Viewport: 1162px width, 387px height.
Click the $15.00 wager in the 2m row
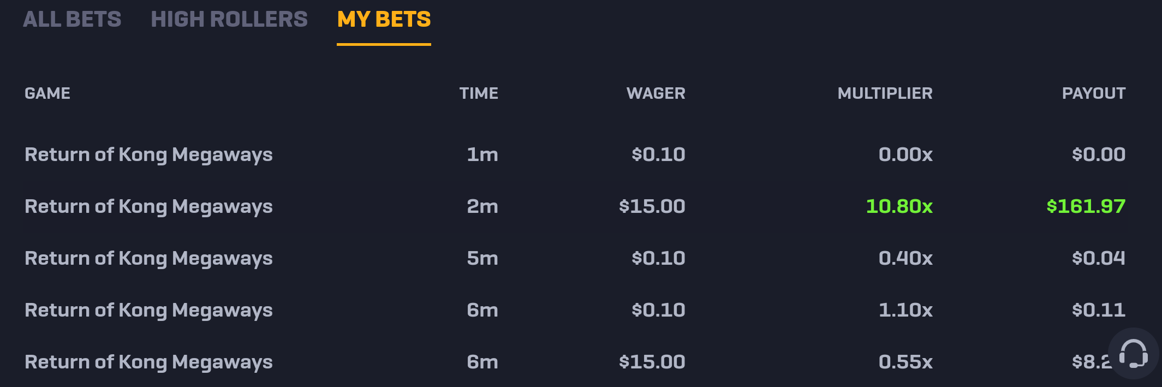coord(652,206)
